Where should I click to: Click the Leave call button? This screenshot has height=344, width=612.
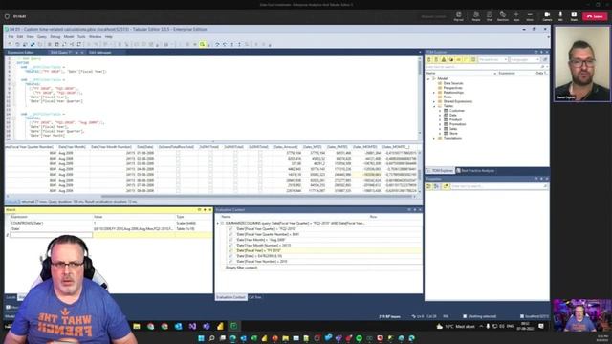[x=595, y=16]
